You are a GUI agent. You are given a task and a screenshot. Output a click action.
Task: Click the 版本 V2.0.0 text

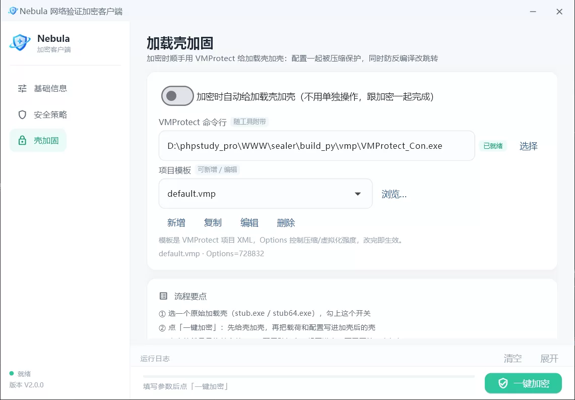pyautogui.click(x=26, y=385)
